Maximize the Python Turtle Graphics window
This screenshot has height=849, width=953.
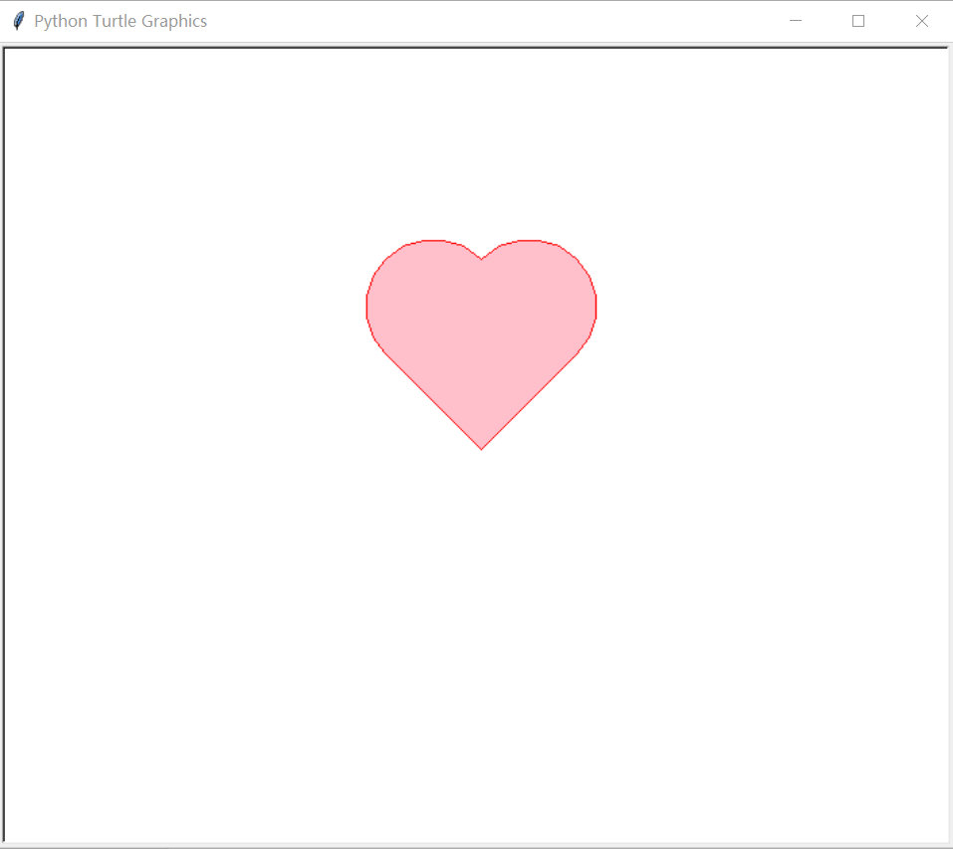[x=858, y=20]
